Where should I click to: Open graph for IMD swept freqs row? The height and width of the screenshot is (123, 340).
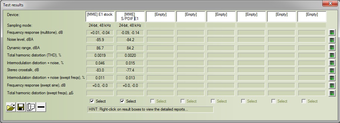332,78
